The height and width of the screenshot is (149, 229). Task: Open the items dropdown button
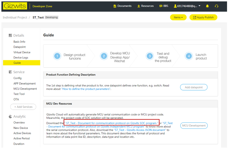click(178, 17)
